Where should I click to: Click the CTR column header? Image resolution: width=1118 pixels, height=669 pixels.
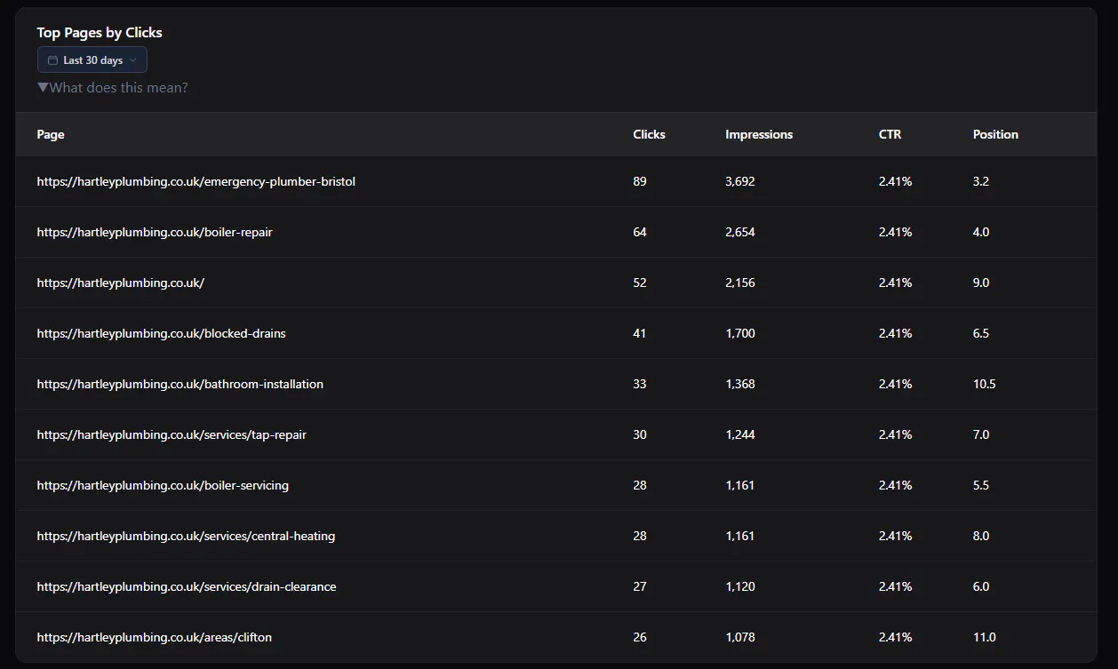click(890, 134)
